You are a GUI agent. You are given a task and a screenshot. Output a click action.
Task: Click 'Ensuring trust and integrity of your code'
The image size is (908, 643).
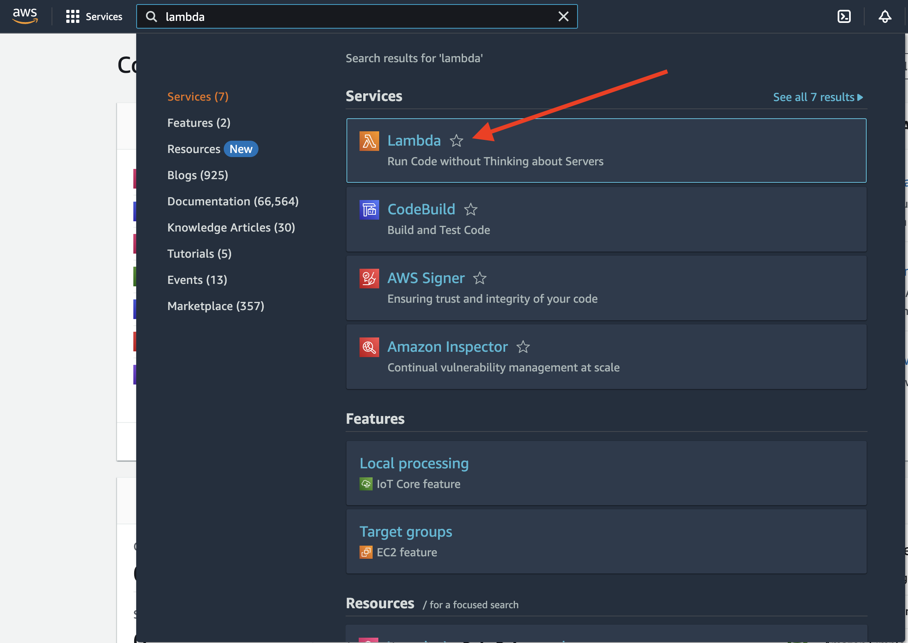pyautogui.click(x=492, y=299)
